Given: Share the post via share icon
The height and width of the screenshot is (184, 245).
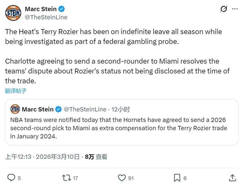Looking at the screenshot, I should point(232,177).
